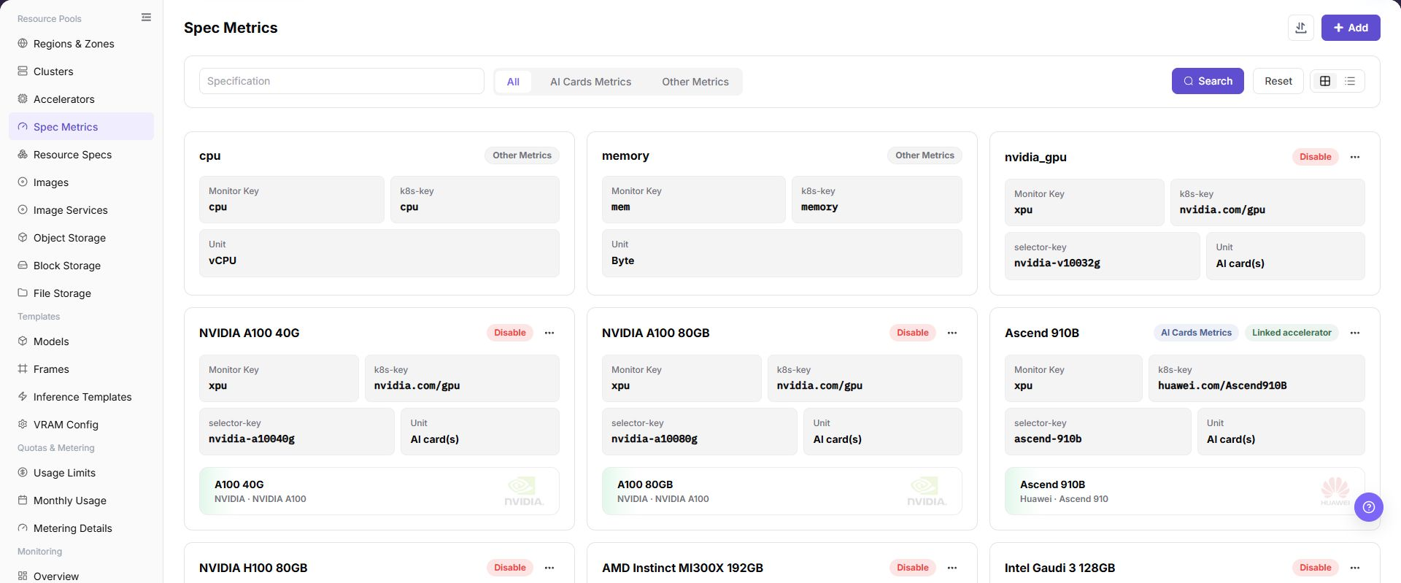Click the vCPU unit value
The height and width of the screenshot is (583, 1401).
(x=223, y=260)
